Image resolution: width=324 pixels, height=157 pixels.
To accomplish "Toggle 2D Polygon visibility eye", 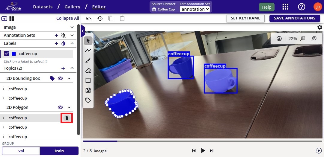I will point(60,107).
